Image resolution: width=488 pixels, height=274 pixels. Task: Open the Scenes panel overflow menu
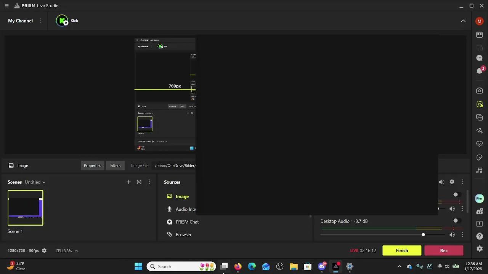click(x=149, y=182)
